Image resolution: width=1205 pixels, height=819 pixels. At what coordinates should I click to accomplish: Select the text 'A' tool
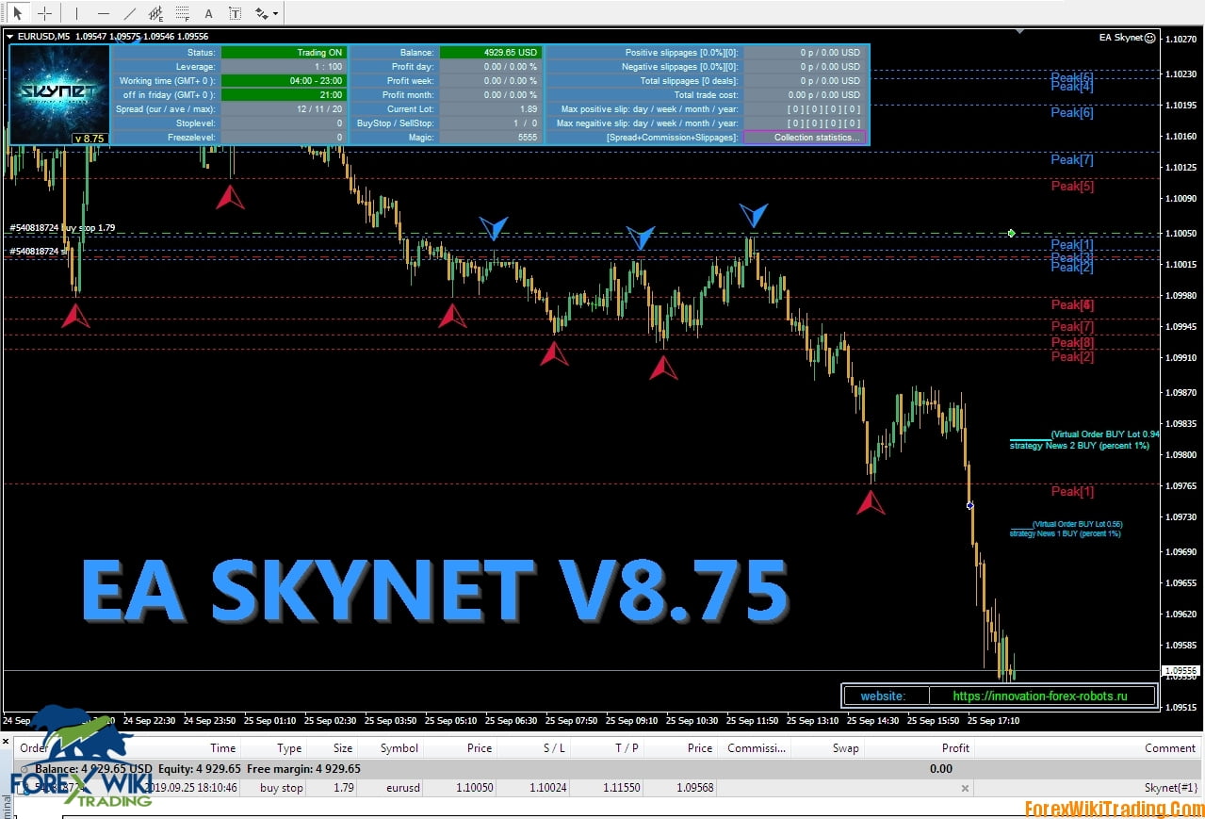(x=209, y=13)
